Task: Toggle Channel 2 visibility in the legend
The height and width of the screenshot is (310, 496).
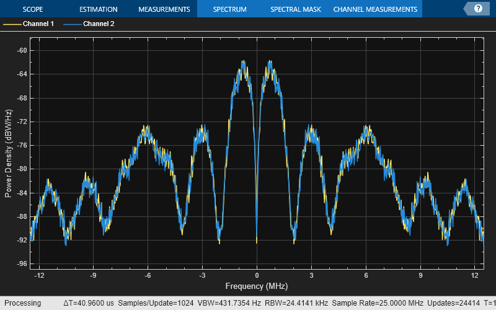Action: tap(98, 24)
